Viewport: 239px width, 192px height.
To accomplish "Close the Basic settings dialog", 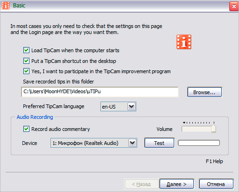I will tap(234, 6).
